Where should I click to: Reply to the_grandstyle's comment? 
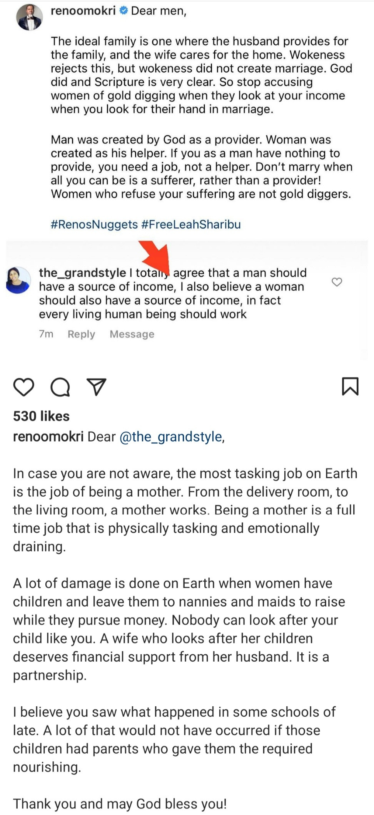(x=81, y=334)
